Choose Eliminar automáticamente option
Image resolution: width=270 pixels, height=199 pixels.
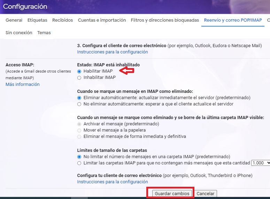(x=79, y=98)
